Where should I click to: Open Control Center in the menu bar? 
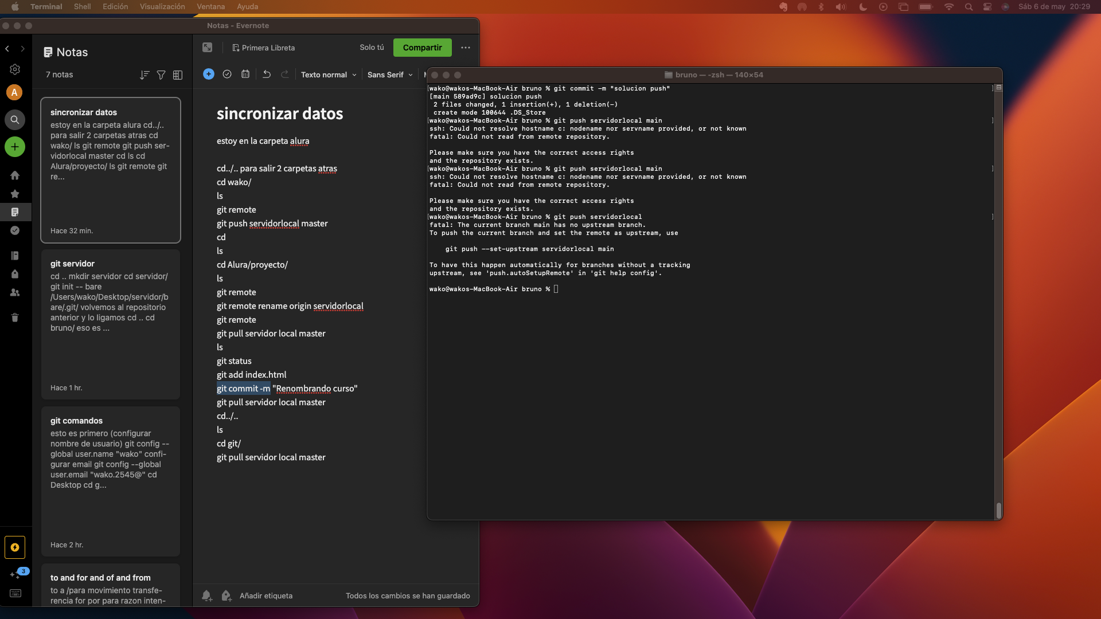click(x=987, y=7)
